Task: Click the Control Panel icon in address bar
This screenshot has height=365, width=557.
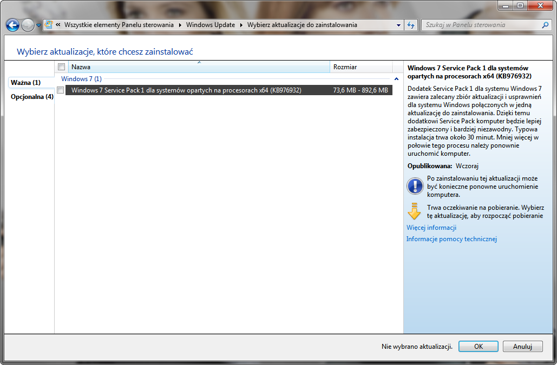Action: click(49, 25)
